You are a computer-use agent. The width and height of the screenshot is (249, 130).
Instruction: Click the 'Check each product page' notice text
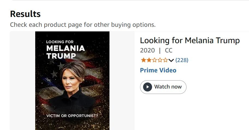(83, 25)
